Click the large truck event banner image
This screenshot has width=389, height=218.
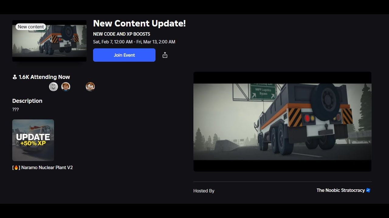pyautogui.click(x=282, y=122)
